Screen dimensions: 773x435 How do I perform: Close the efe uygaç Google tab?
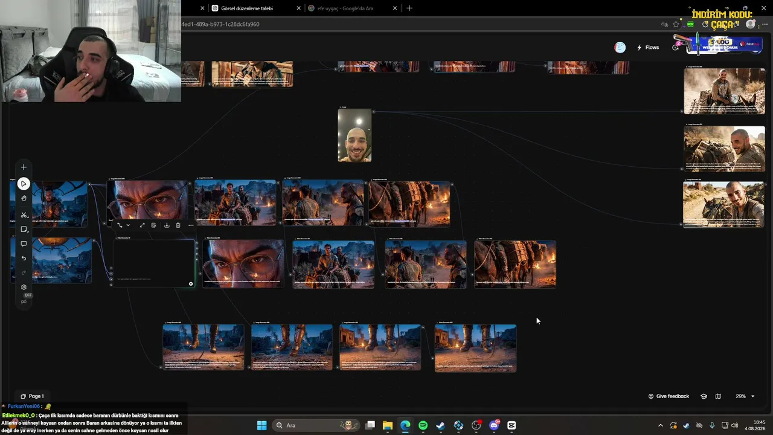coord(395,8)
